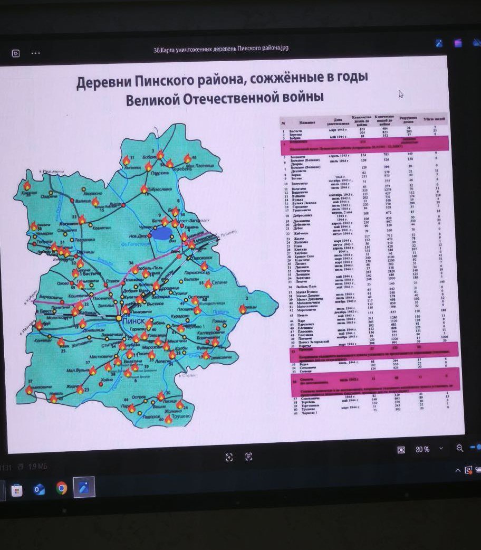
Task: Click the visual search scan icon
Action: [229, 457]
